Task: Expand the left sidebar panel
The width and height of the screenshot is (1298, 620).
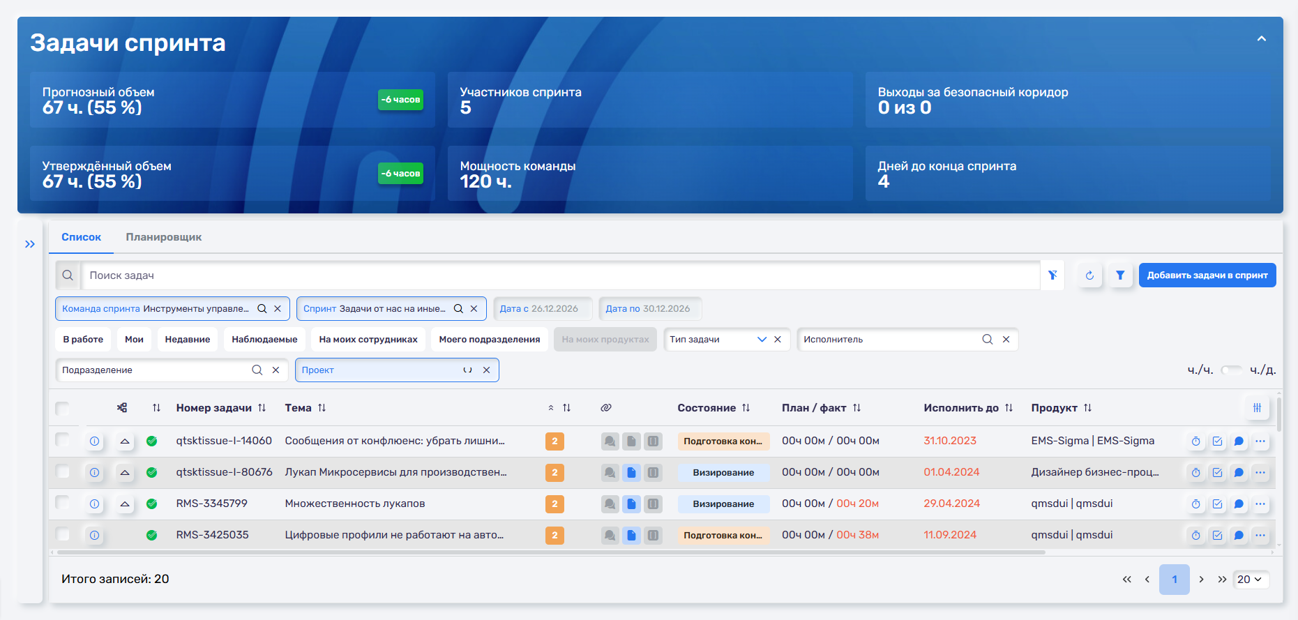Action: point(30,244)
